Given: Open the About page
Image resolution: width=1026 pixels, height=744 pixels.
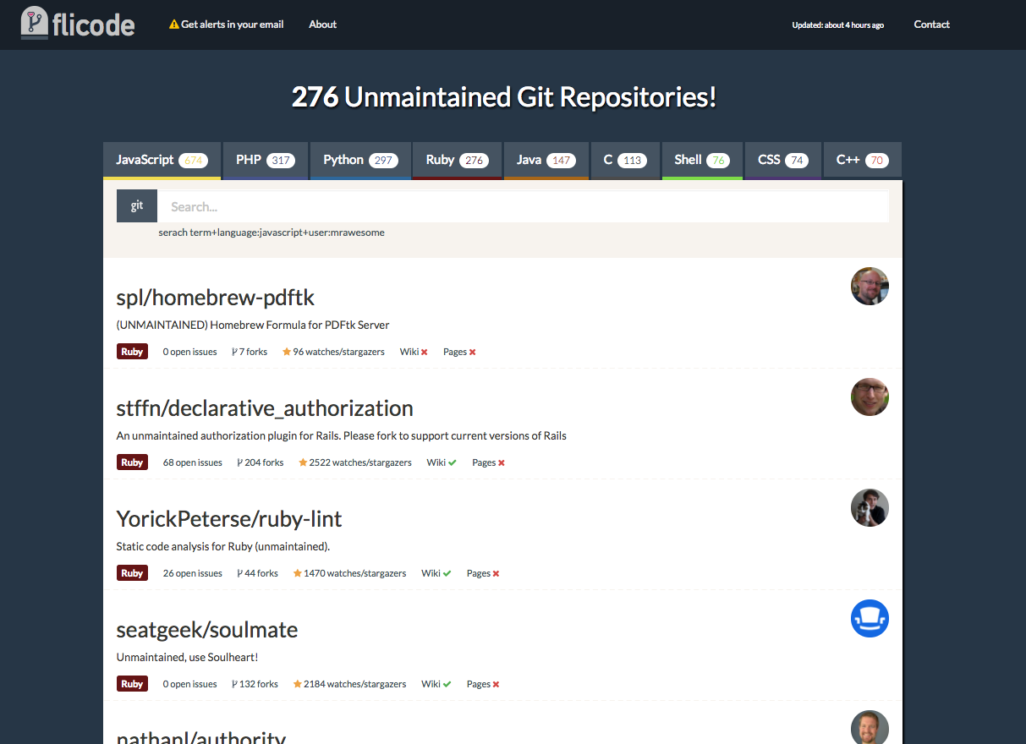Looking at the screenshot, I should [x=322, y=25].
